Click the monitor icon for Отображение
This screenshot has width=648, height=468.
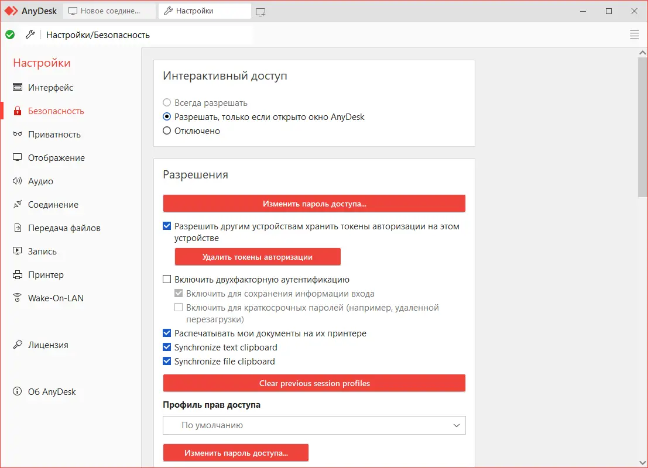pos(18,157)
